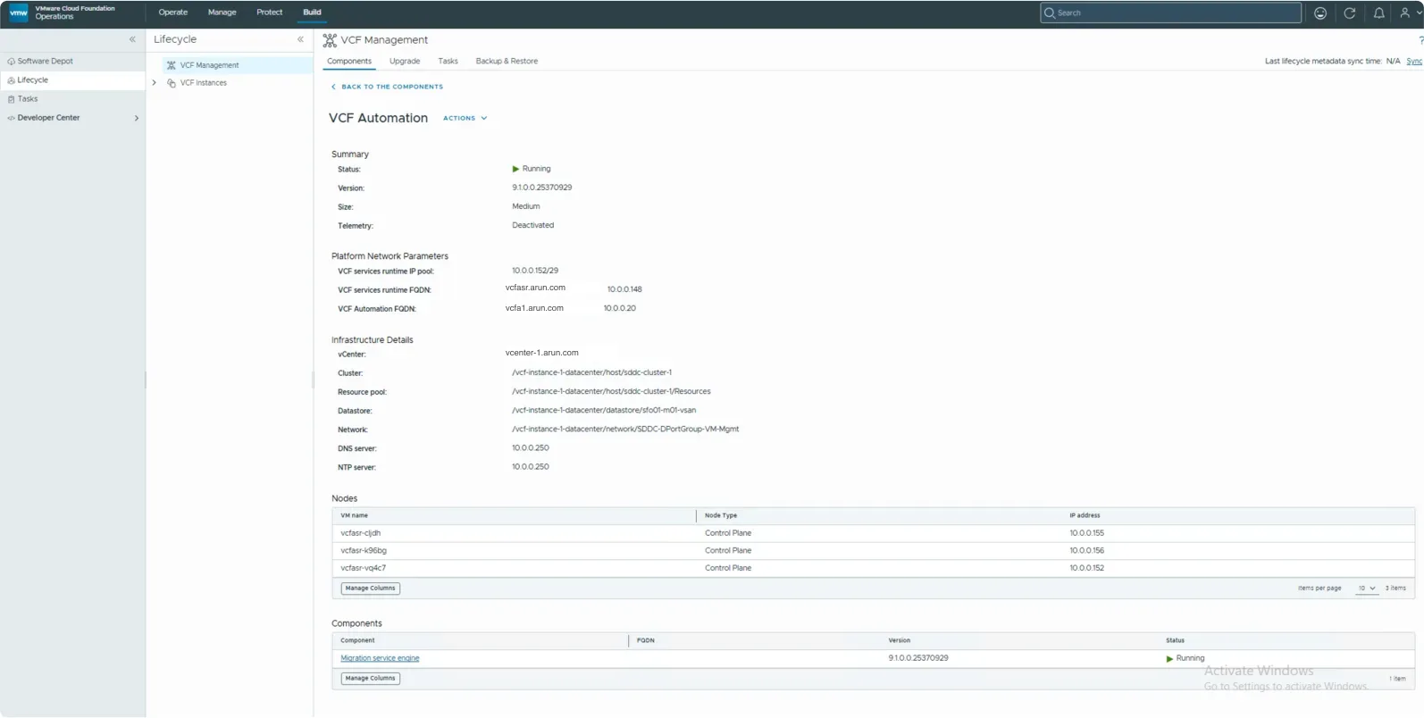Switch to the Components tab
This screenshot has width=1424, height=718.
click(349, 62)
